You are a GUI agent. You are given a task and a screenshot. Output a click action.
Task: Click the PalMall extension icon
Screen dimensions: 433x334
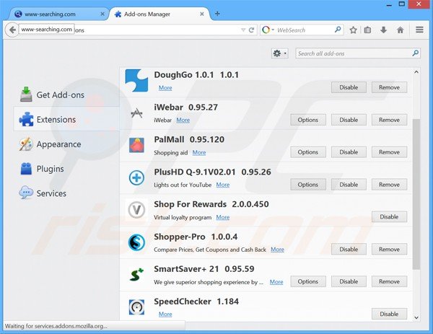(136, 145)
